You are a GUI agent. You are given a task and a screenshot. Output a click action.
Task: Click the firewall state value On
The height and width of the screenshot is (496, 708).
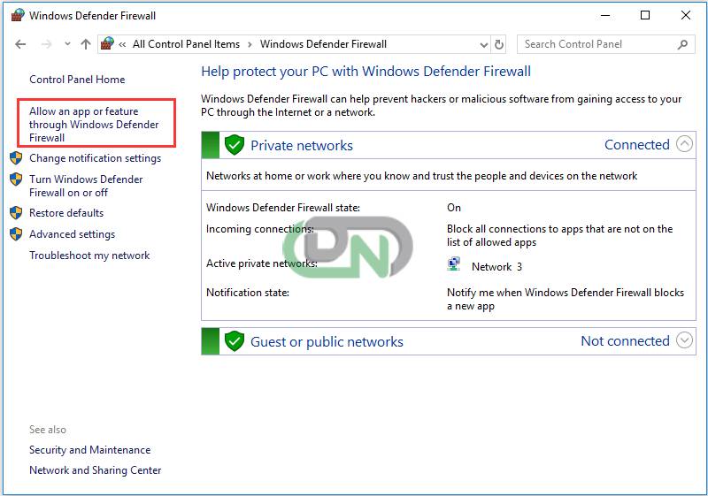pyautogui.click(x=454, y=208)
